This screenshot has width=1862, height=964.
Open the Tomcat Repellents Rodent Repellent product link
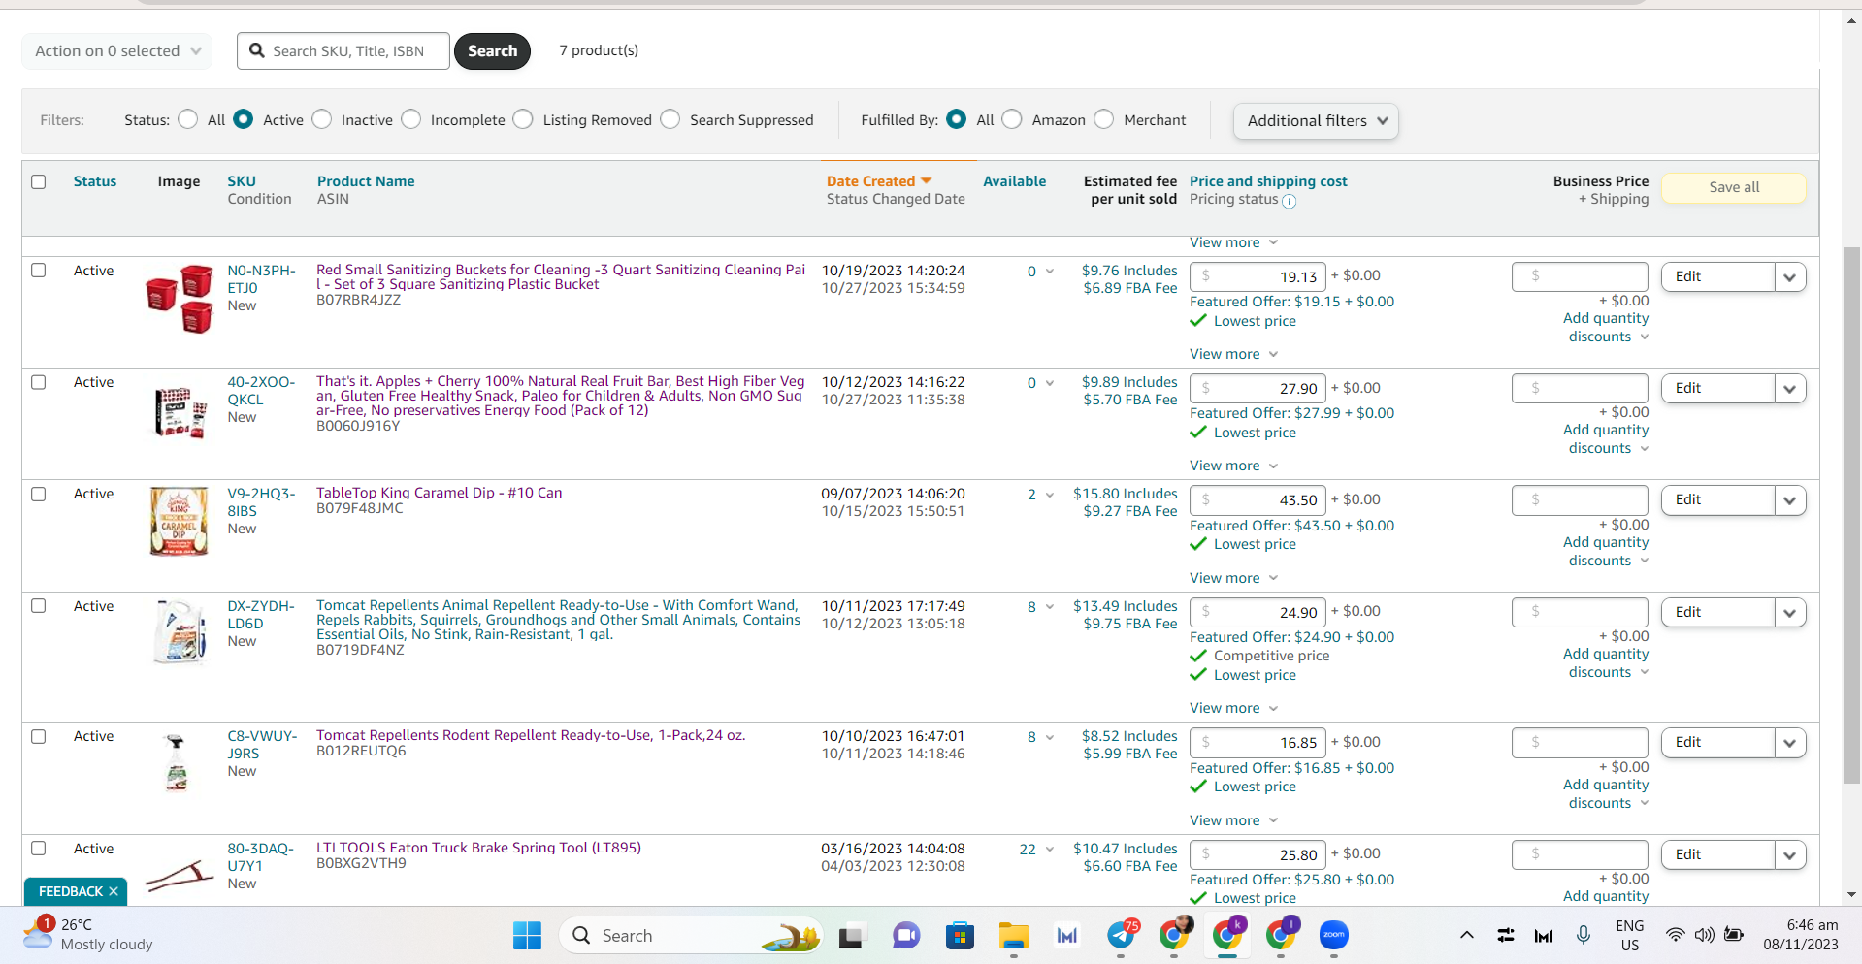tap(531, 735)
